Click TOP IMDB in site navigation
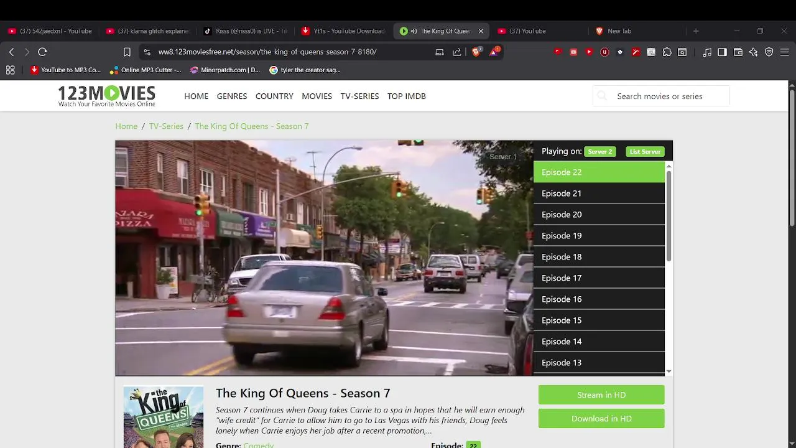Image resolution: width=796 pixels, height=448 pixels. pos(407,96)
